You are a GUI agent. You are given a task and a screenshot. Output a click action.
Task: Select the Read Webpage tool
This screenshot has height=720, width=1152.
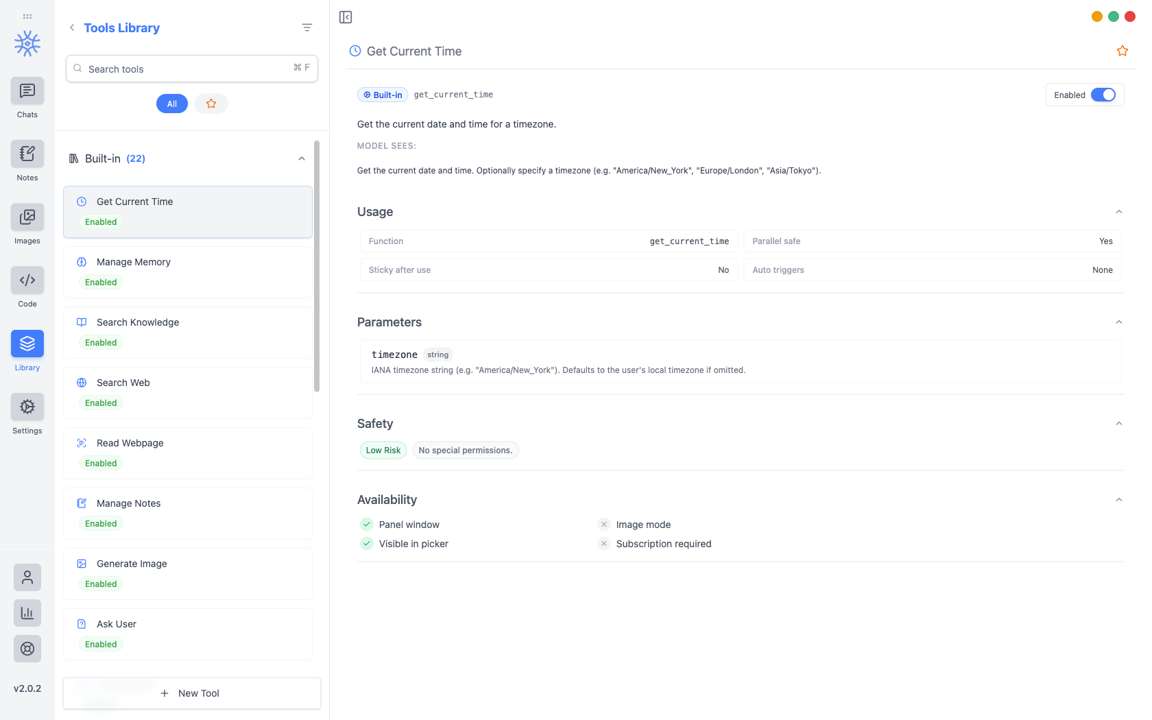click(x=188, y=453)
